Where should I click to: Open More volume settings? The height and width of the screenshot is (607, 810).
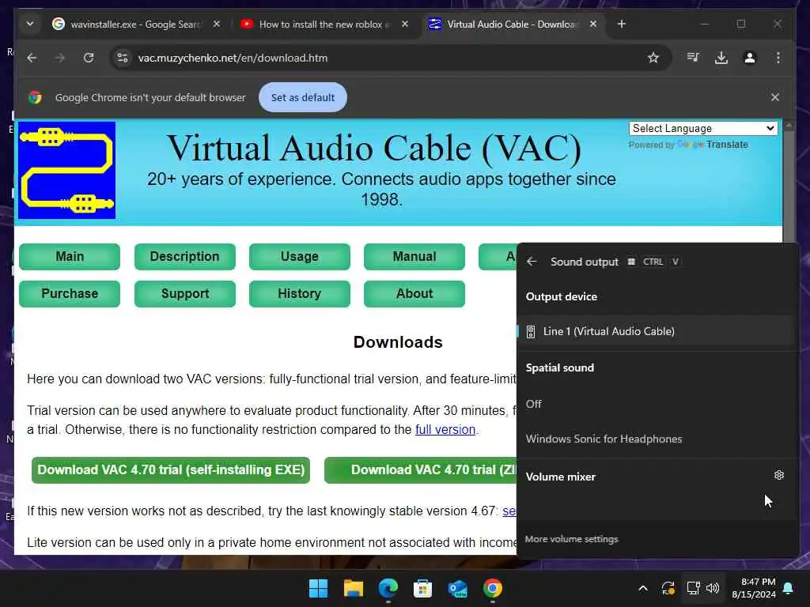tap(571, 539)
